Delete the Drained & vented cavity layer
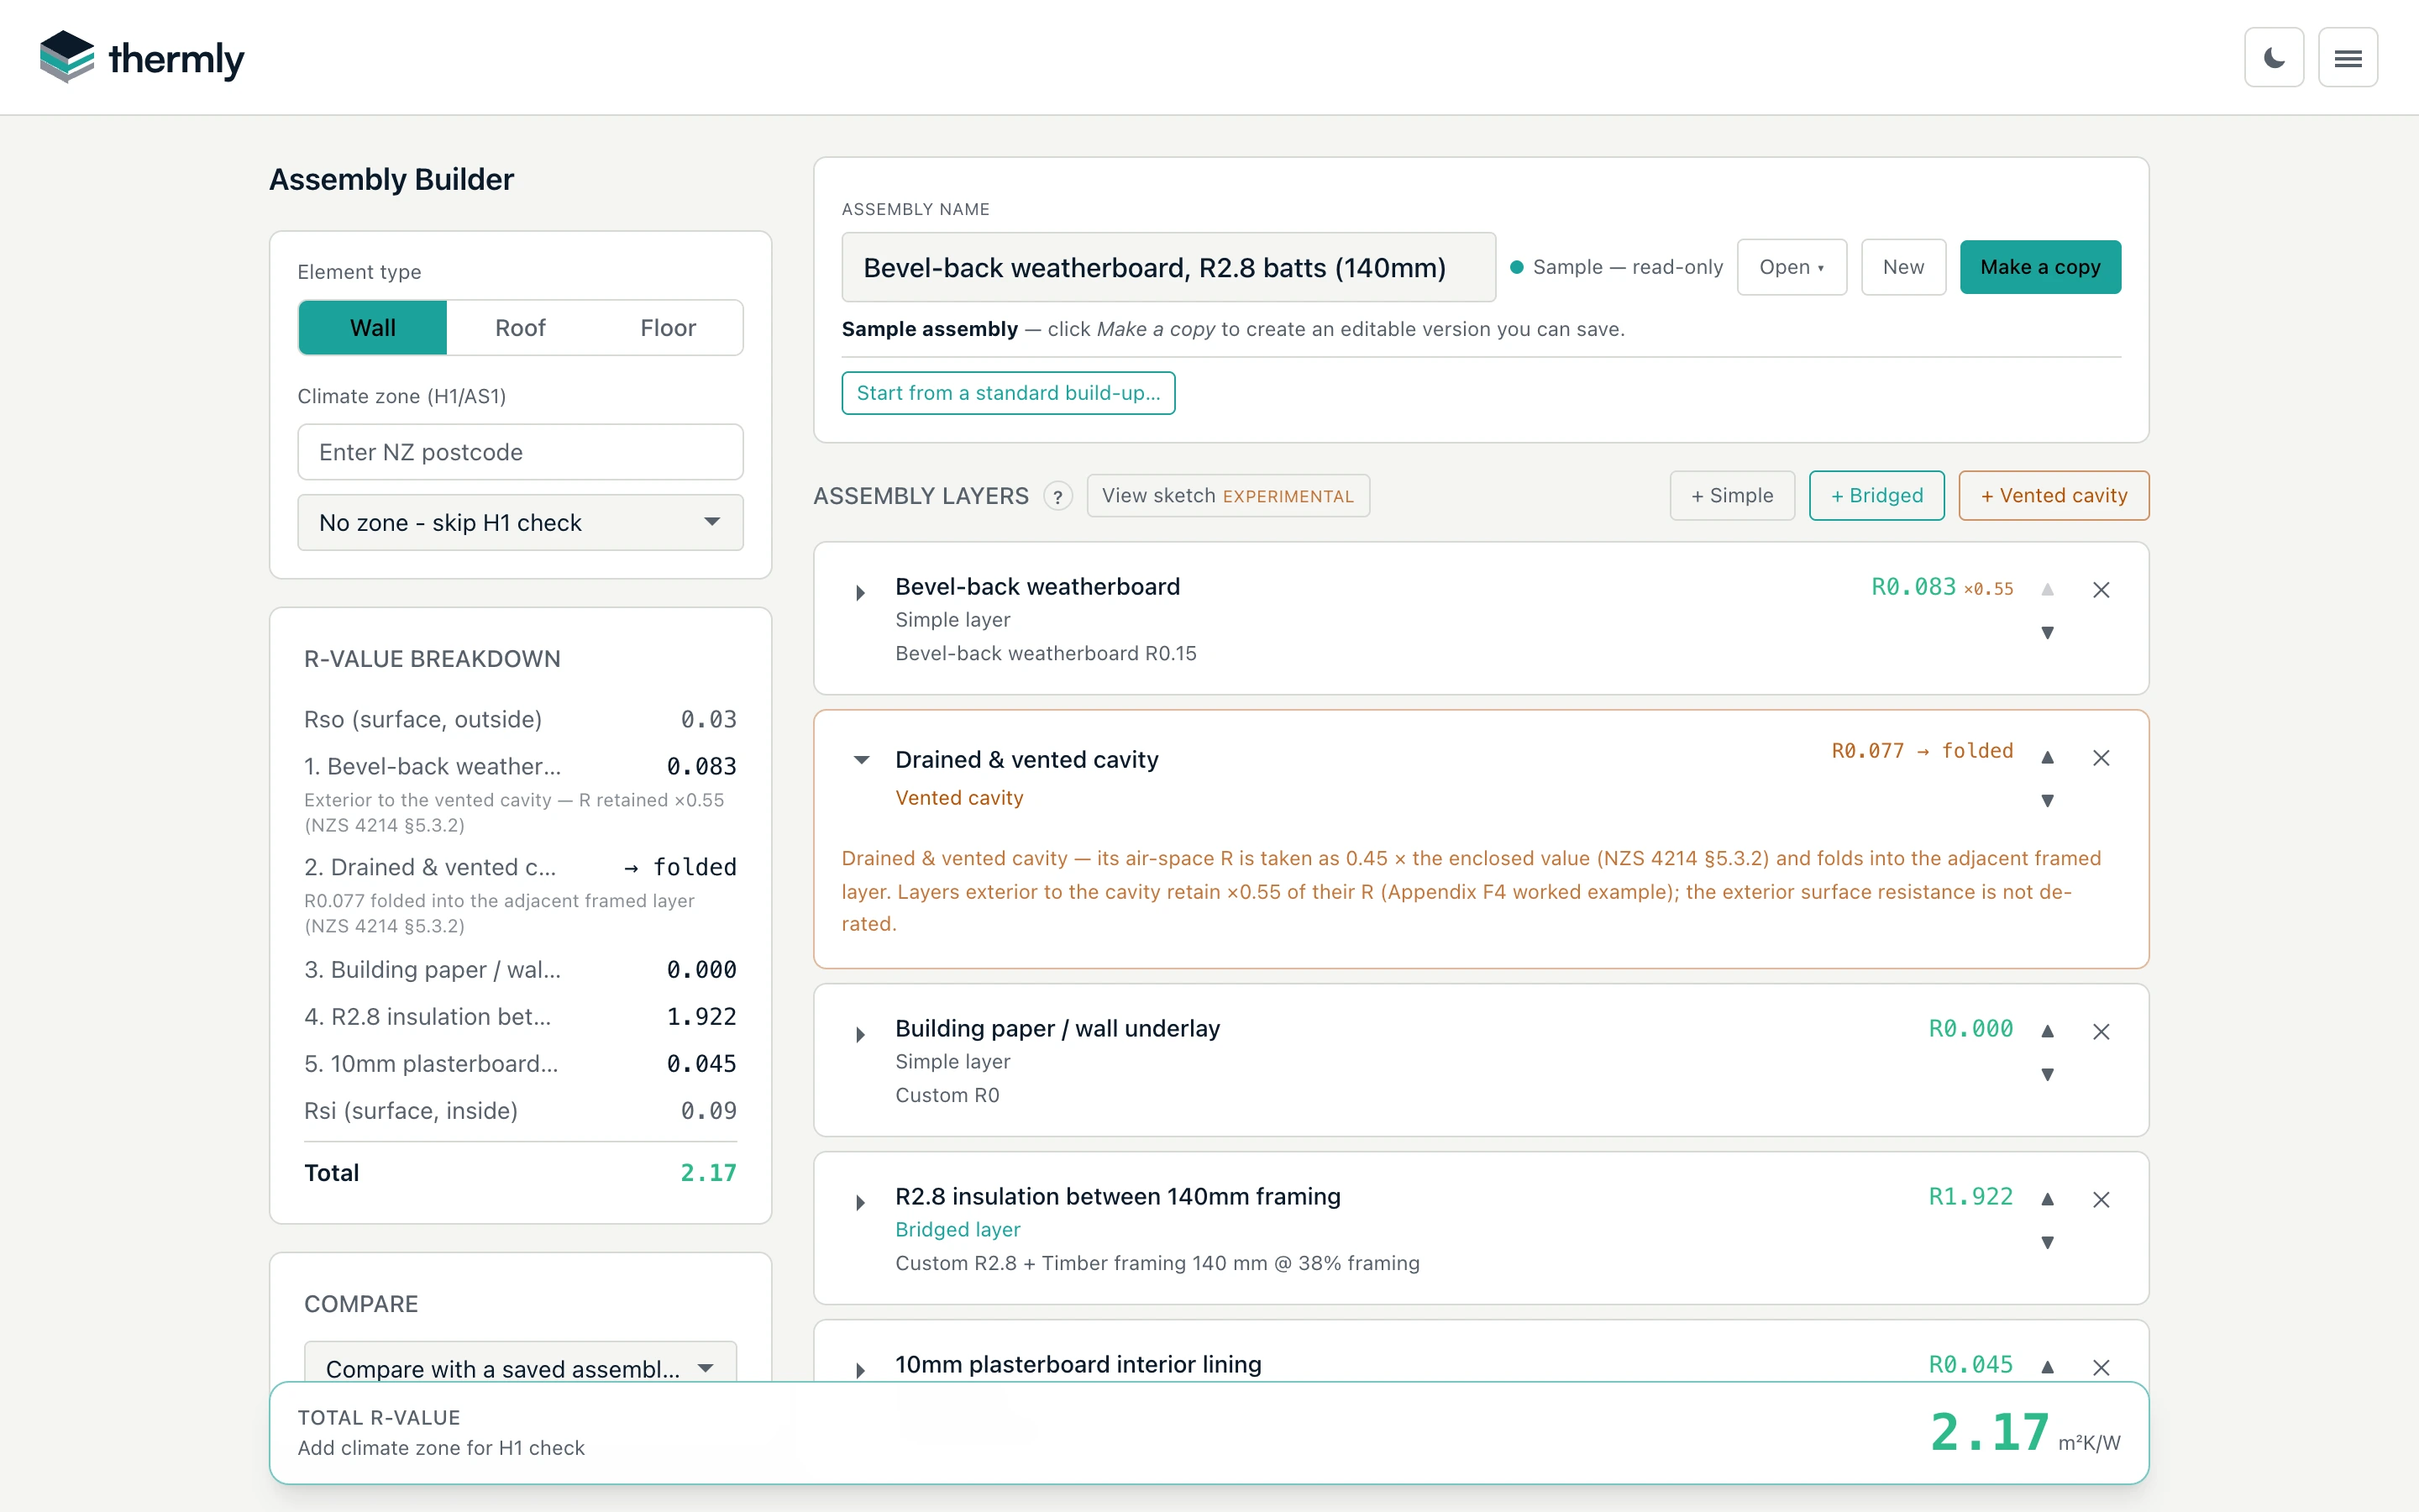 (2102, 758)
